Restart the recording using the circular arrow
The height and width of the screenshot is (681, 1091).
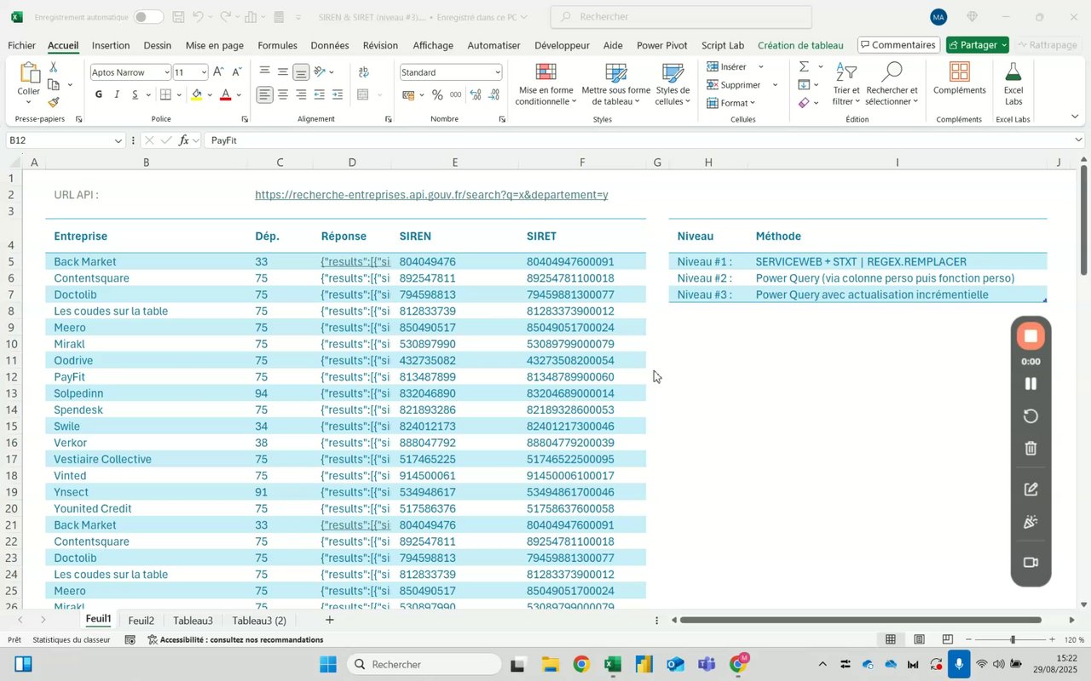pos(1030,416)
